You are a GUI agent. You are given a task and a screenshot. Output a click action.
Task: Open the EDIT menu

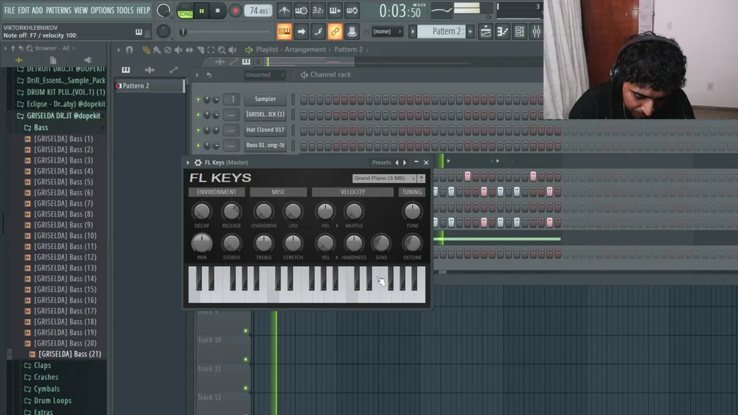[24, 10]
